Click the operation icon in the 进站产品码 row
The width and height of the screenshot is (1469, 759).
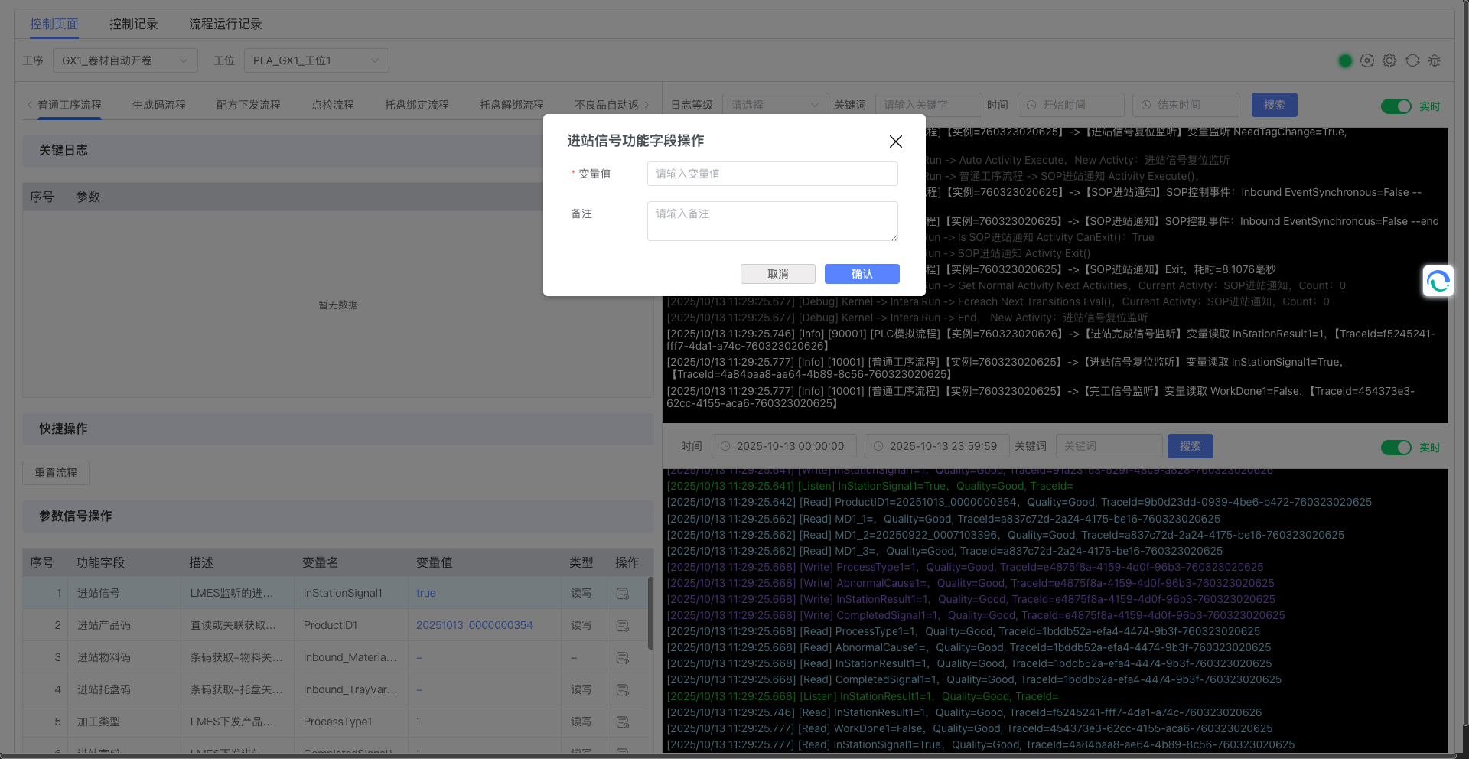tap(623, 626)
